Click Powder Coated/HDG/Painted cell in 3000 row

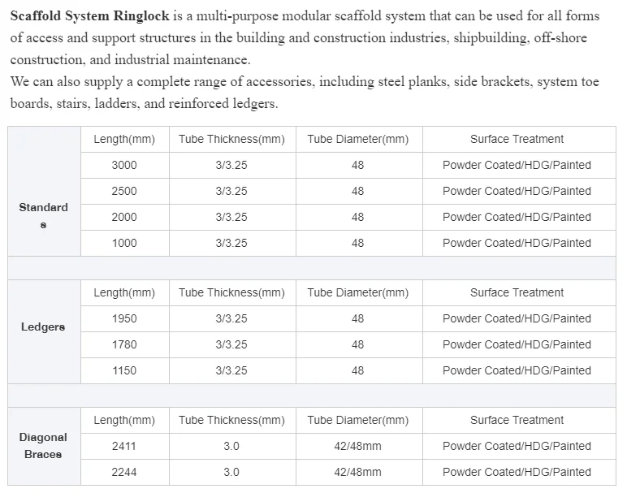519,165
